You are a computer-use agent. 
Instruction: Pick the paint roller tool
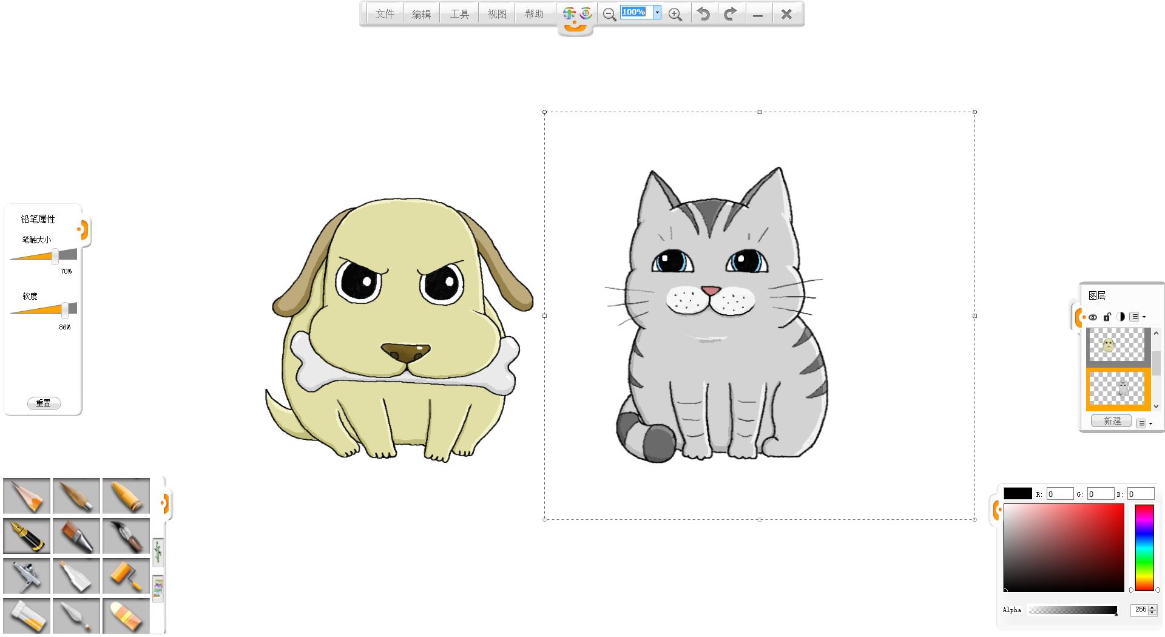point(126,576)
